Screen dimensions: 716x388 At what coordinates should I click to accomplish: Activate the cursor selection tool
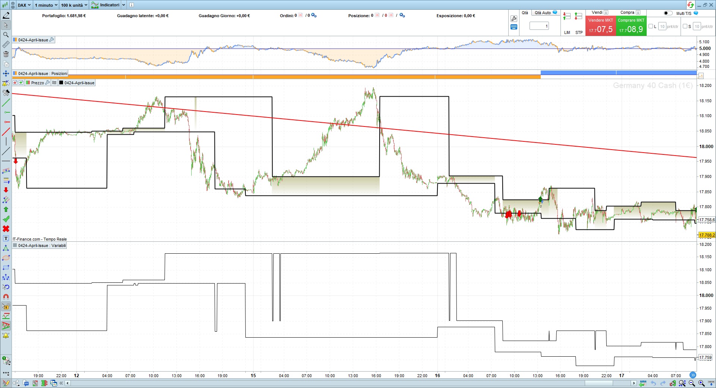pos(6,25)
